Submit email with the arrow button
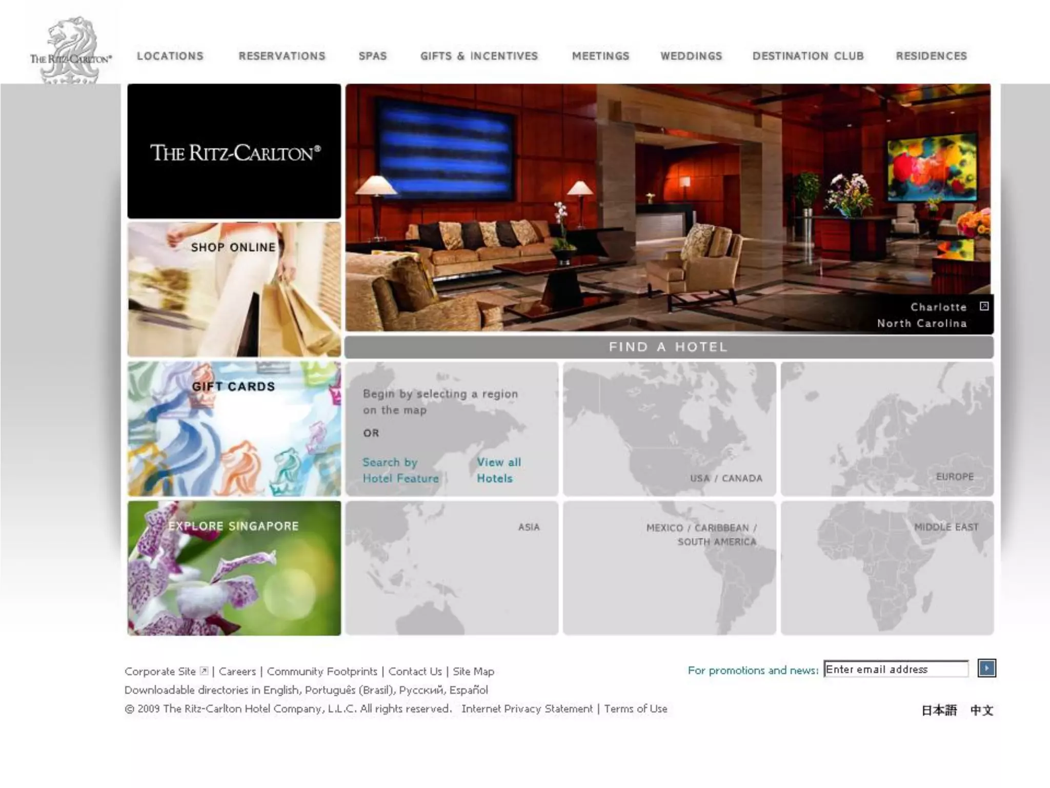This screenshot has width=1050, height=788. [986, 668]
